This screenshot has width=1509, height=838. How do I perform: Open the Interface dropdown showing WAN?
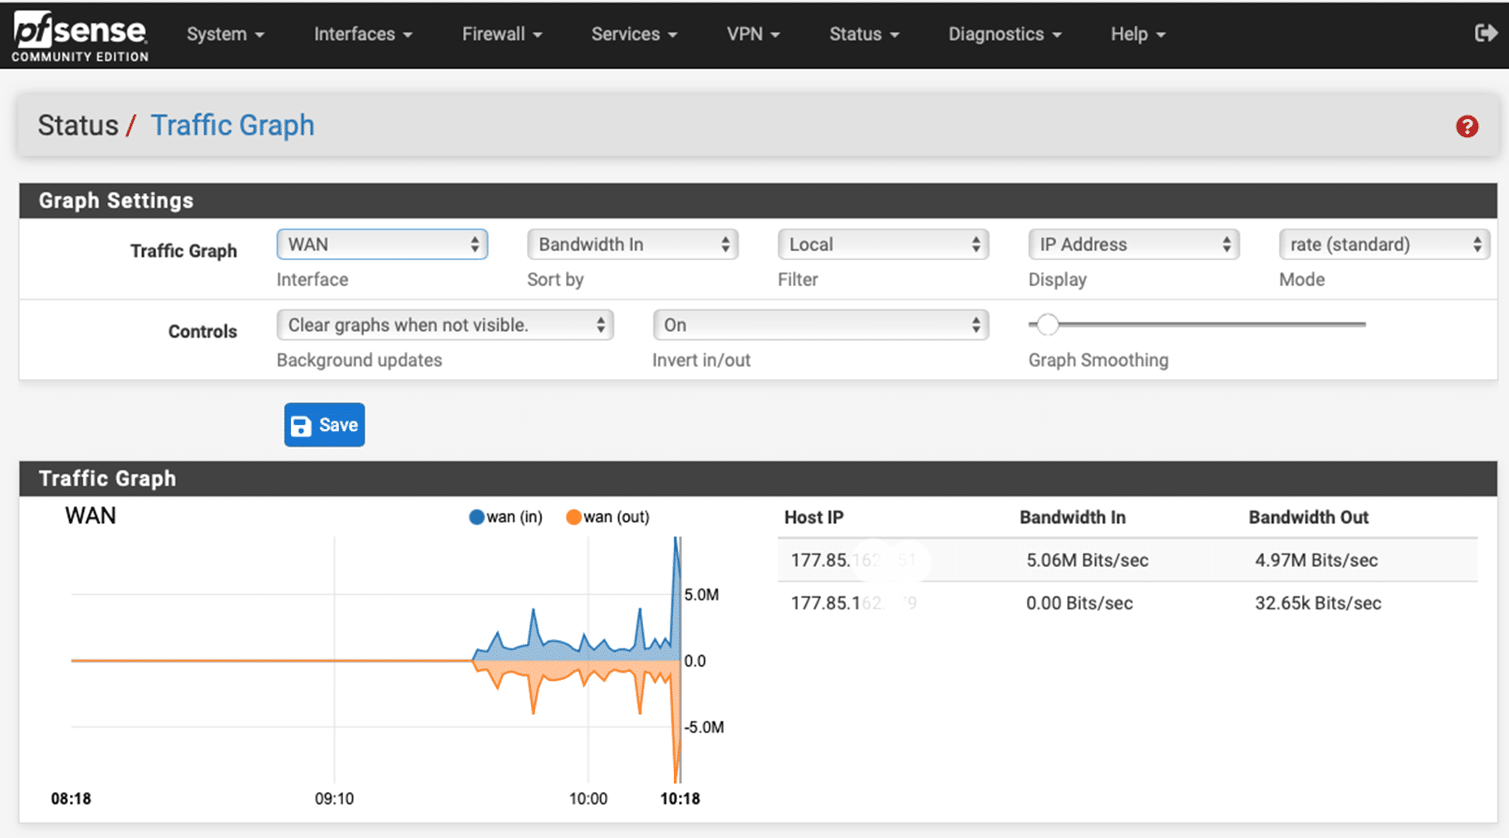(382, 244)
